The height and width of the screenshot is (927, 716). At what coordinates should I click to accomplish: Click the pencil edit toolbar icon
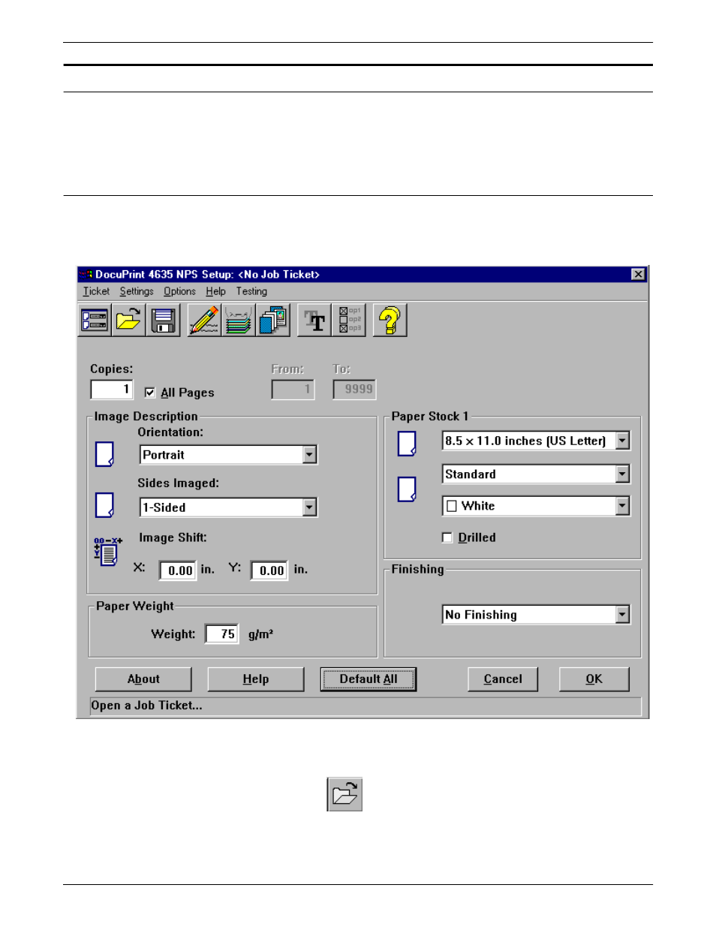(x=204, y=321)
